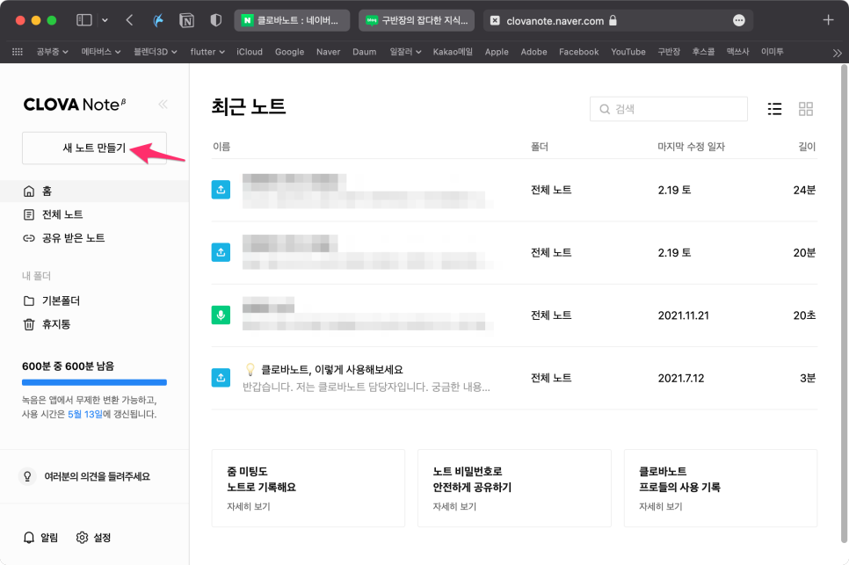The image size is (849, 565).
Task: Click the page vertical scrollbar
Action: point(844,303)
